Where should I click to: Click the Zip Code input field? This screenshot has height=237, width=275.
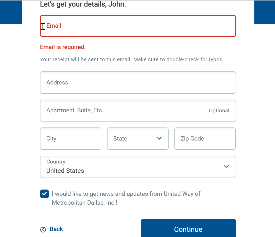[205, 138]
